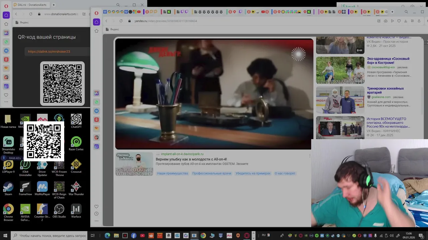Go back in the DonationAlerts window
The height and width of the screenshot is (240, 428).
click(16, 14)
